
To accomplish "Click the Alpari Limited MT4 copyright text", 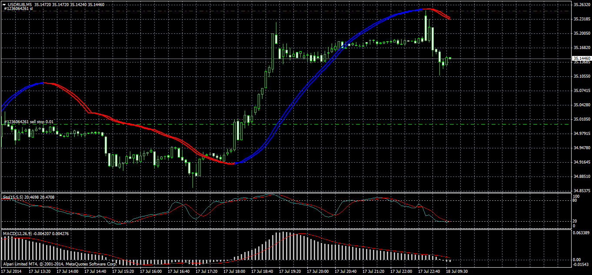I will [x=59, y=264].
